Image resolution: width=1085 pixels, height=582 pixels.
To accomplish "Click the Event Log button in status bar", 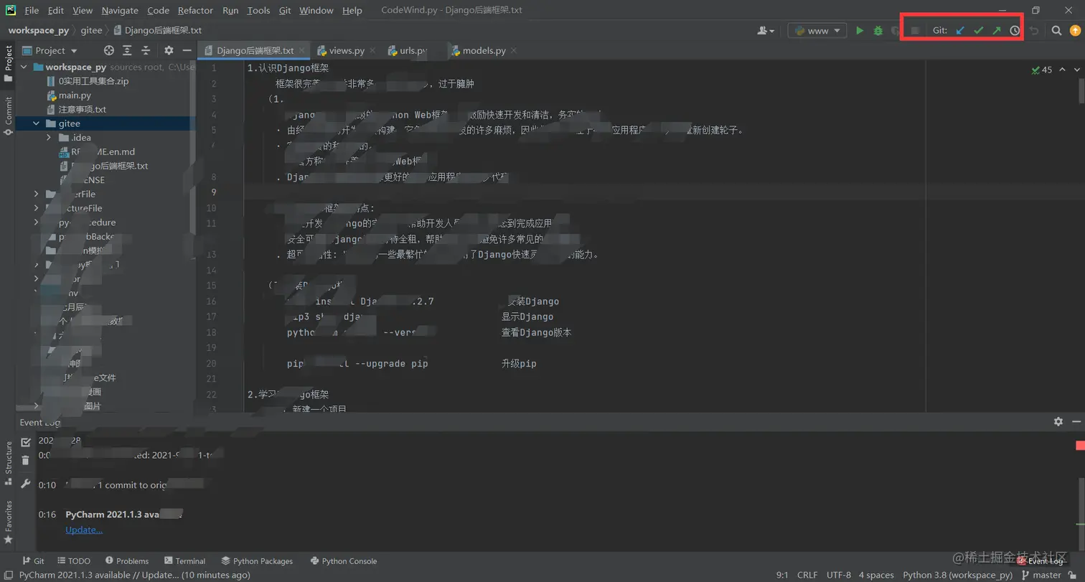I will click(1040, 561).
